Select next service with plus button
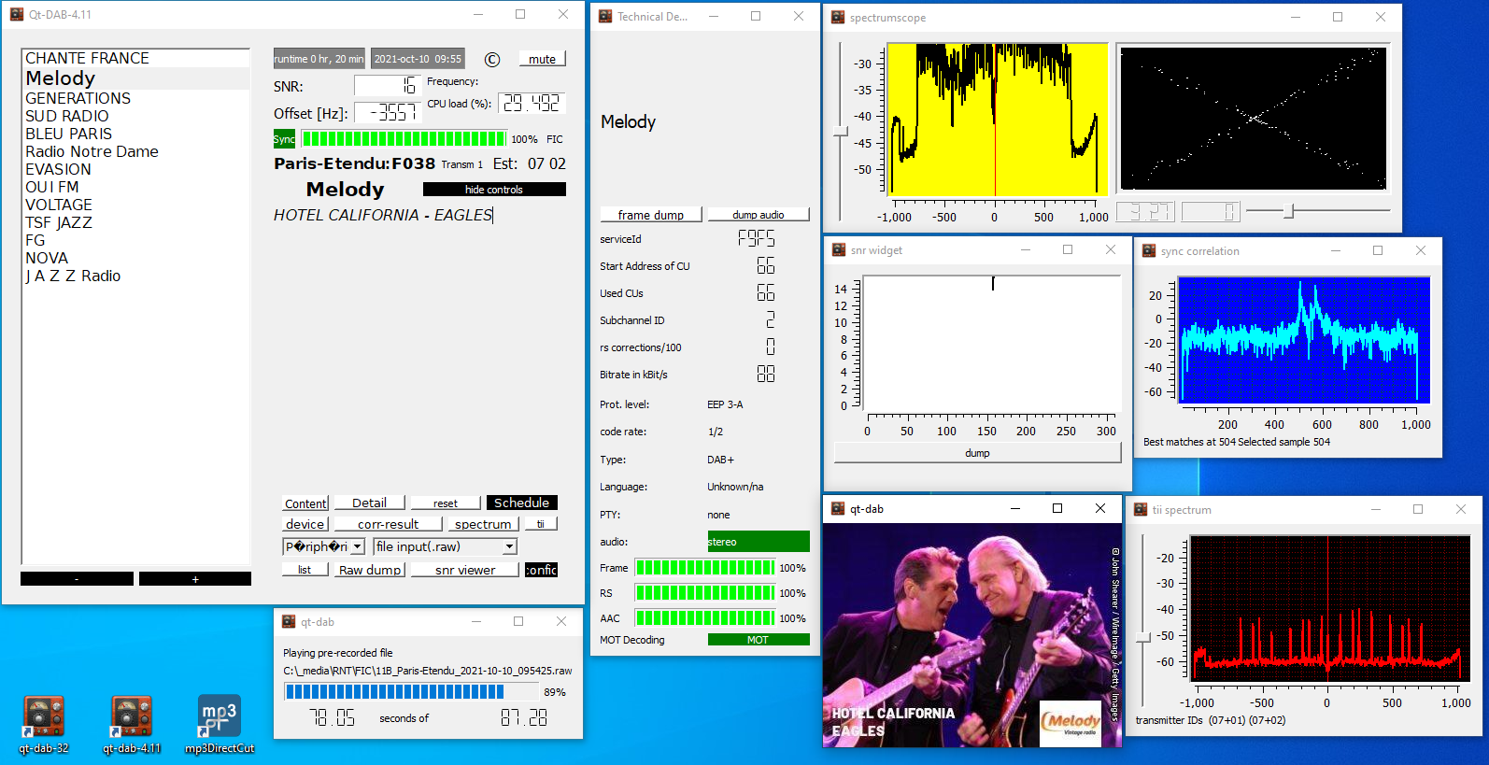This screenshot has height=765, width=1489. pyautogui.click(x=195, y=579)
